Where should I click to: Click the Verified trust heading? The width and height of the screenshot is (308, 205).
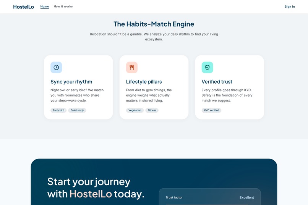click(217, 82)
